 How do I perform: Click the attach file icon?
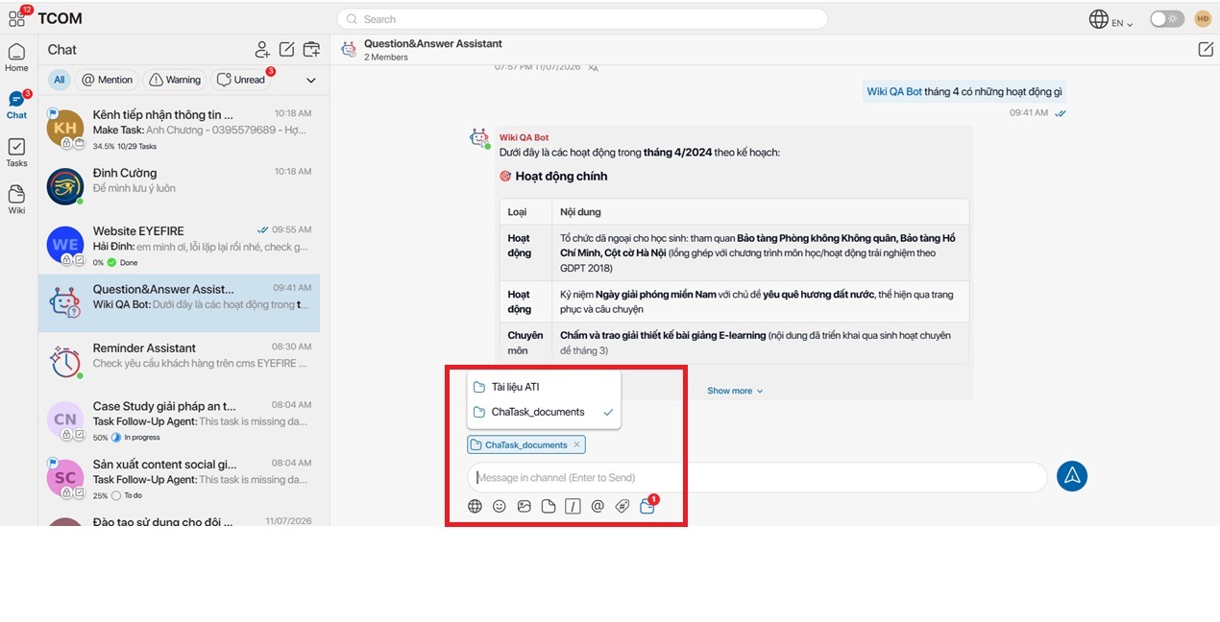(549, 506)
